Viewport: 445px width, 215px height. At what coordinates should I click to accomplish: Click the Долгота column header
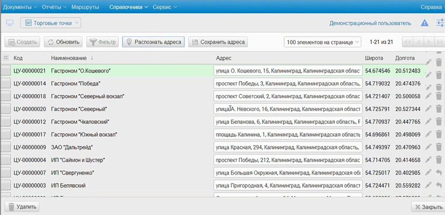coord(405,58)
